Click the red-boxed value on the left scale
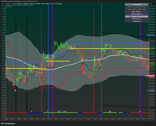The height and width of the screenshot is (126, 156). point(4,113)
